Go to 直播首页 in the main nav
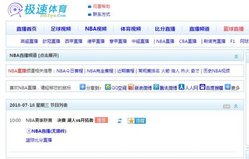Viewport: 249px width, 159px height. [x=27, y=29]
